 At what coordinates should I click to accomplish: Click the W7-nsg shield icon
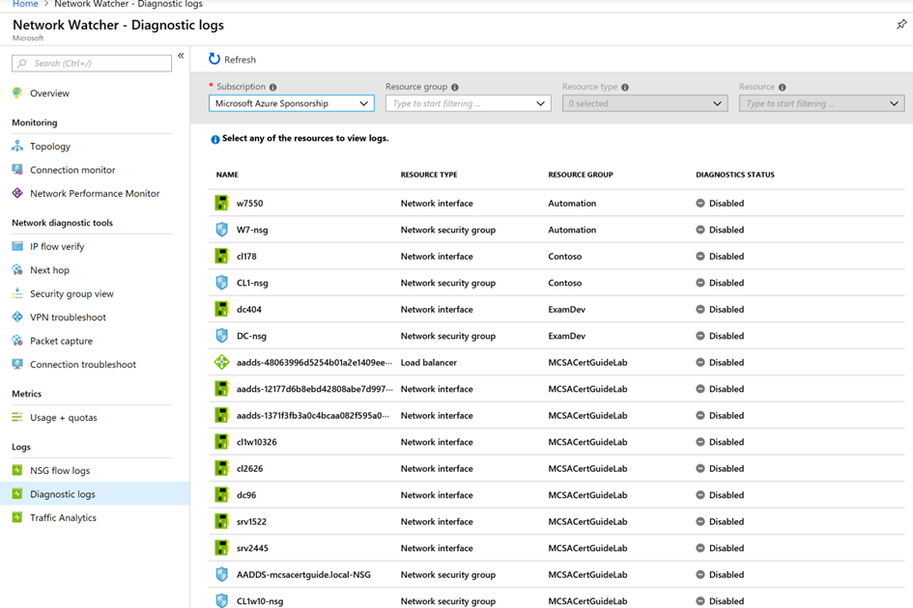[x=221, y=230]
